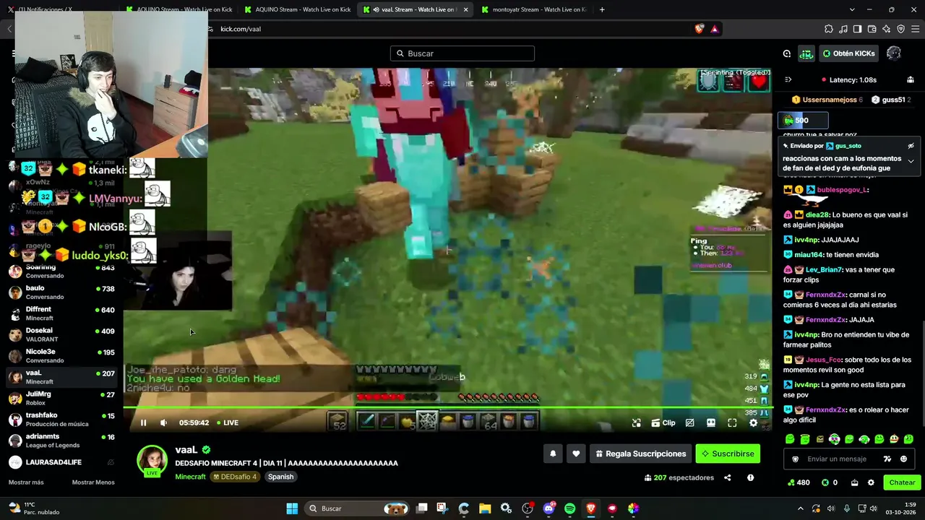Open Brave shields lion icon
The image size is (925, 520).
(x=699, y=29)
